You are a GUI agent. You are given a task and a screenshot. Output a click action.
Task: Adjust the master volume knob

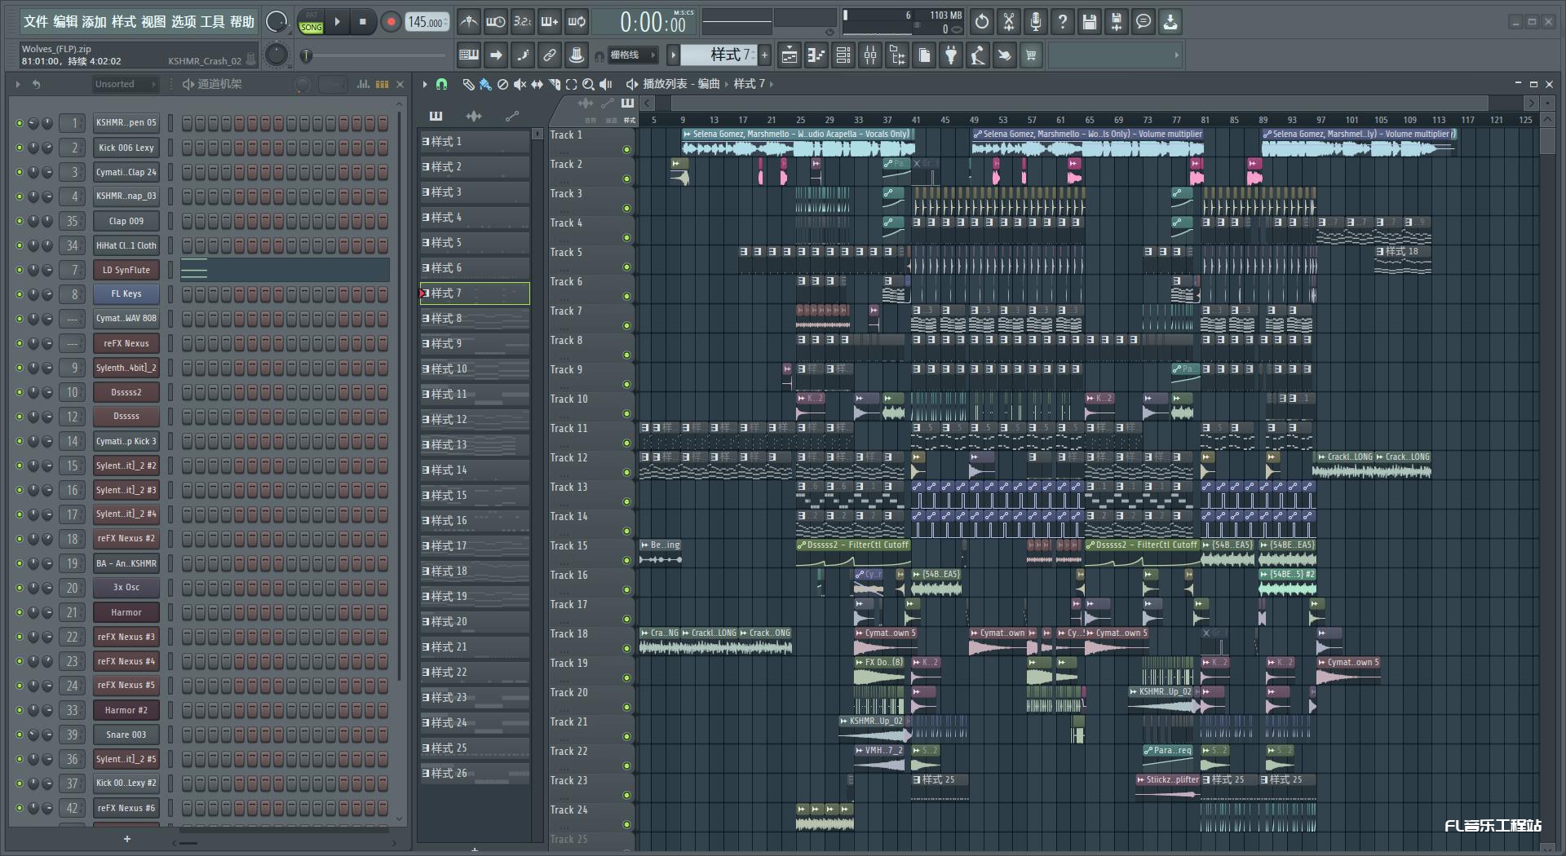click(276, 22)
